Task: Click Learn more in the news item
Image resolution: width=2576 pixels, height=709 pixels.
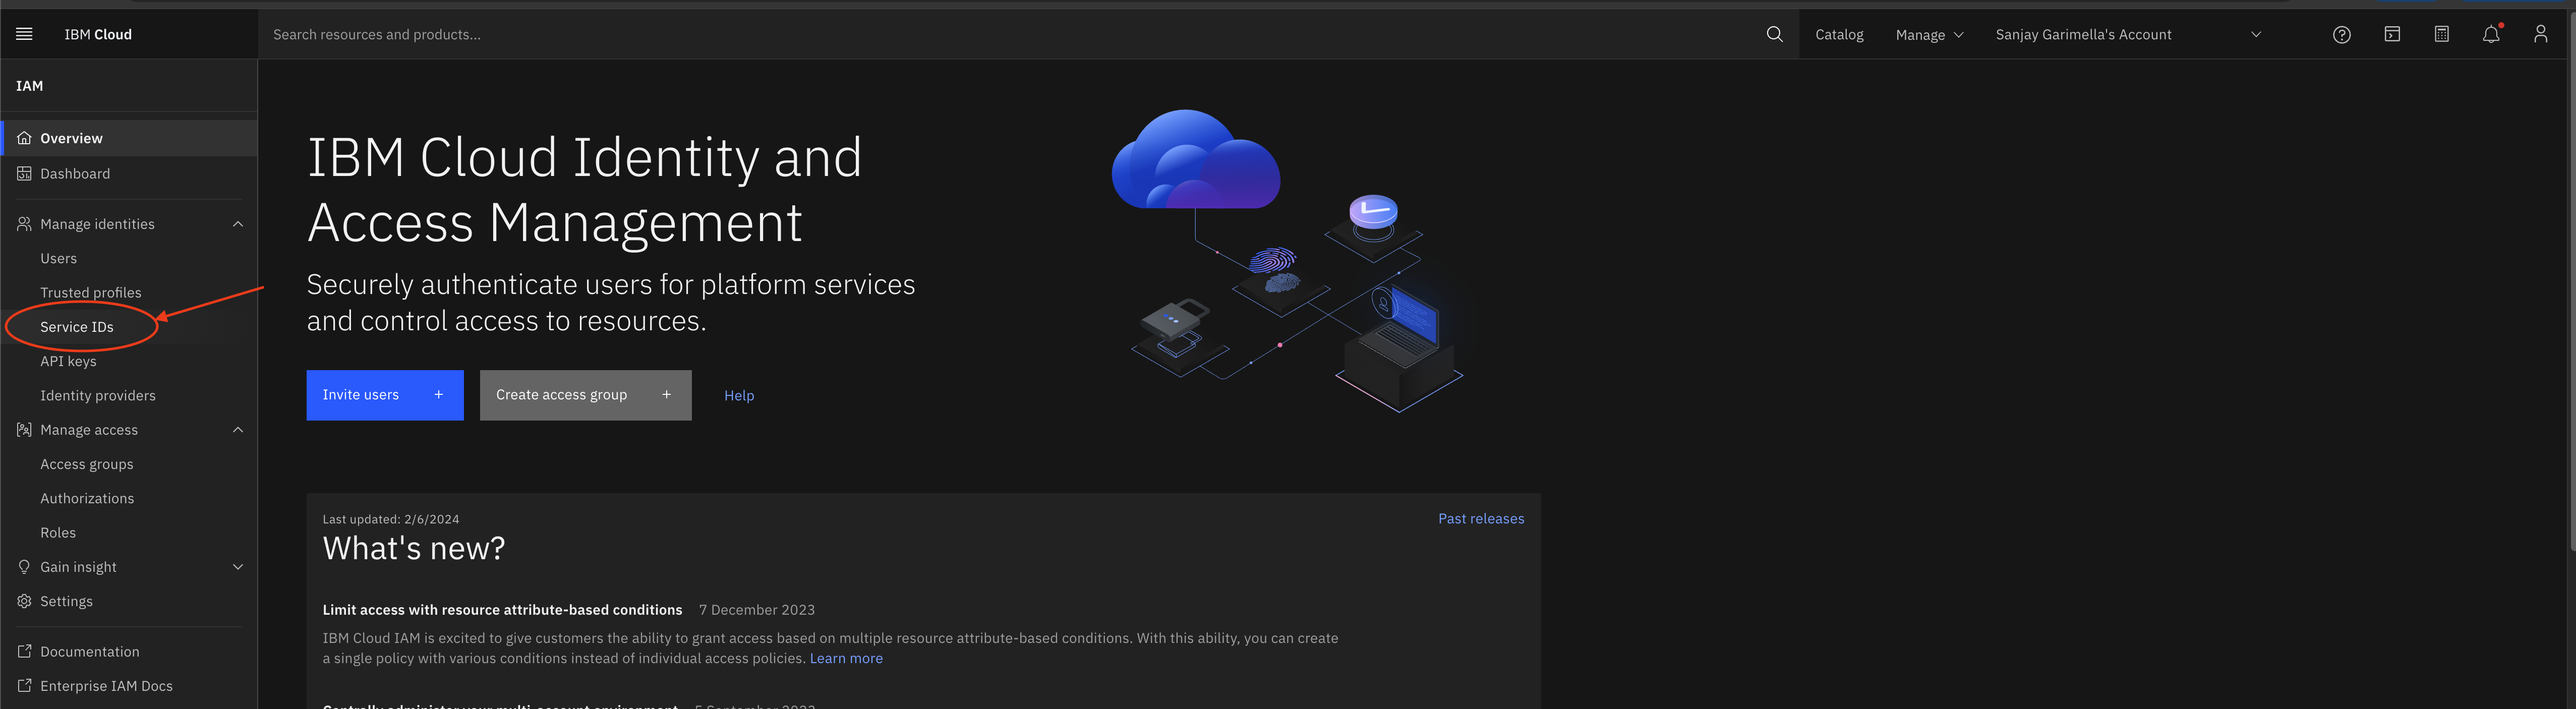Action: (846, 658)
